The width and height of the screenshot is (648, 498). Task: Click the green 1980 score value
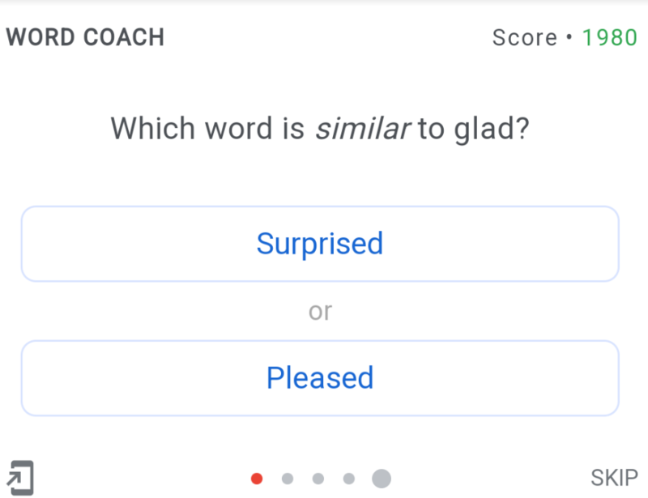(x=610, y=37)
